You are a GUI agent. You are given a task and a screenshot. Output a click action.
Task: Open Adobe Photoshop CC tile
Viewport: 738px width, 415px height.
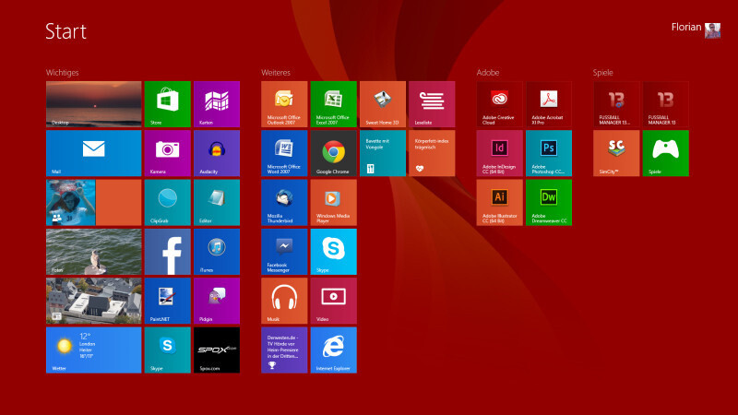549,153
